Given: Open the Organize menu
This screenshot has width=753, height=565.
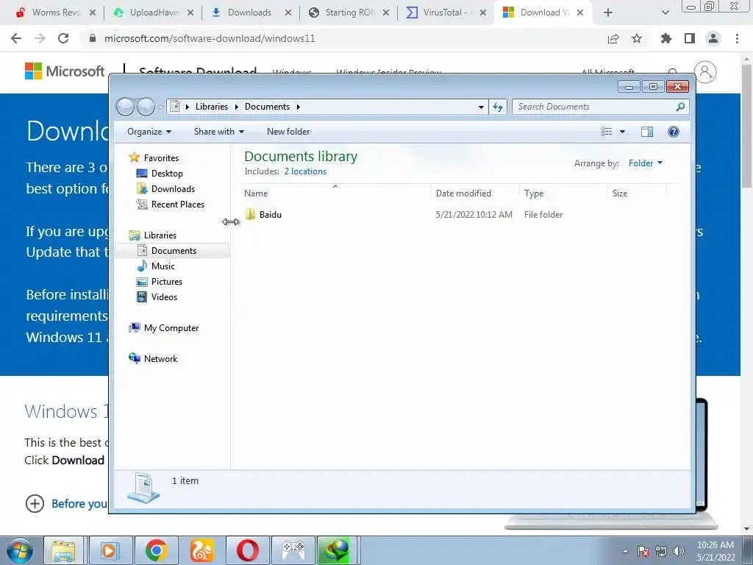Looking at the screenshot, I should (149, 132).
